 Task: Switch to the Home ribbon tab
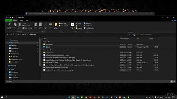coord(15,20)
